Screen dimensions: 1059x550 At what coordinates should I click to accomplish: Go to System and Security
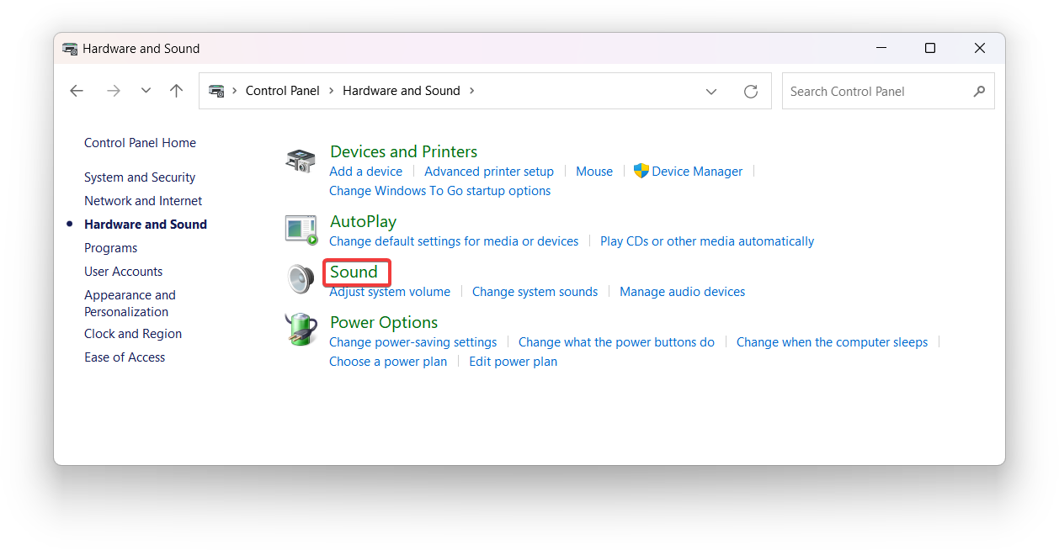[140, 177]
